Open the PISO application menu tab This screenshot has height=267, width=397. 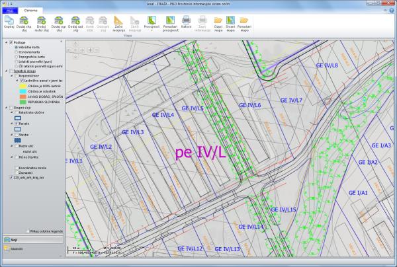tap(8, 11)
